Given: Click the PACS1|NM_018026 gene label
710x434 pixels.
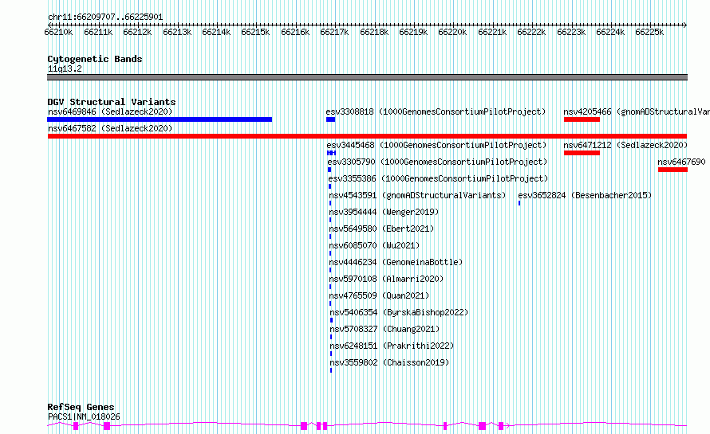Looking at the screenshot, I should coord(84,416).
